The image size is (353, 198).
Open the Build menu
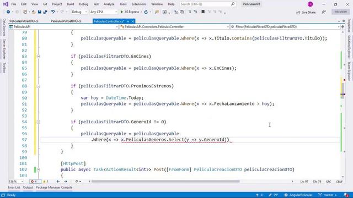point(71,4)
